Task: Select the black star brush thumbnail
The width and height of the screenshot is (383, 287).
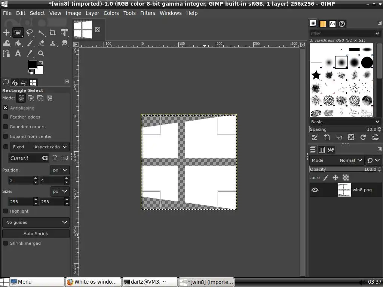Action: [x=316, y=75]
